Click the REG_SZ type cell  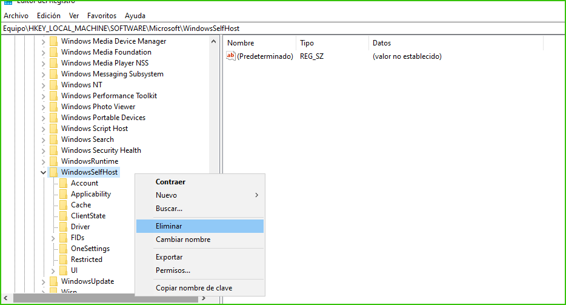coord(312,56)
